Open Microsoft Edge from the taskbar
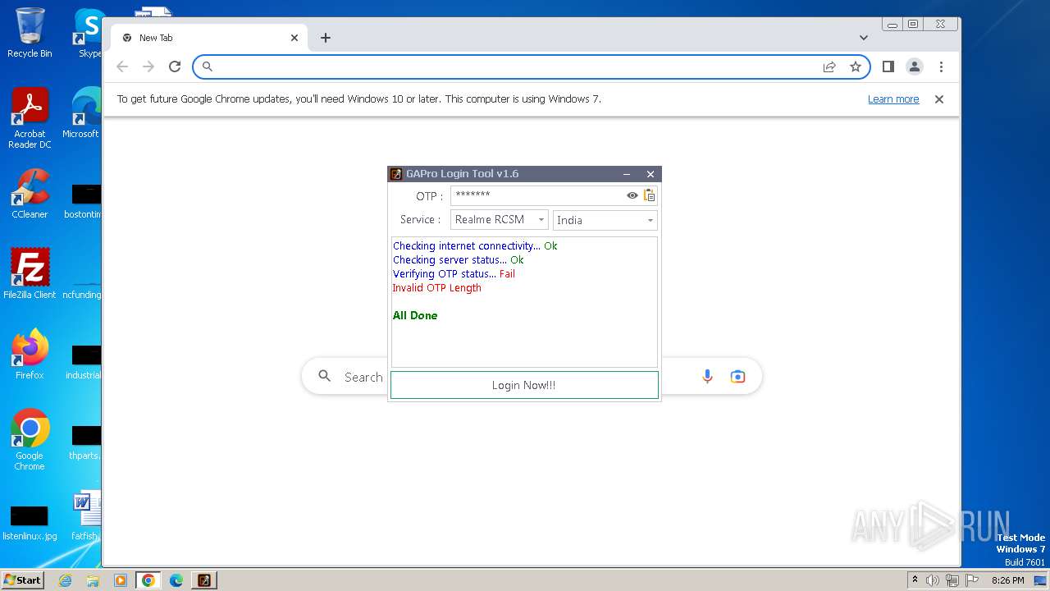1050x591 pixels. (176, 580)
